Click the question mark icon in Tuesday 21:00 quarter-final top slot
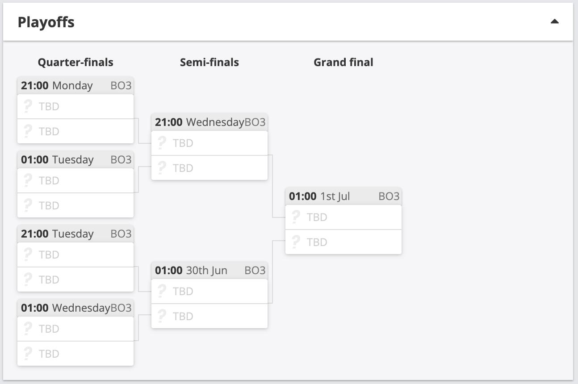578x384 pixels. (28, 255)
